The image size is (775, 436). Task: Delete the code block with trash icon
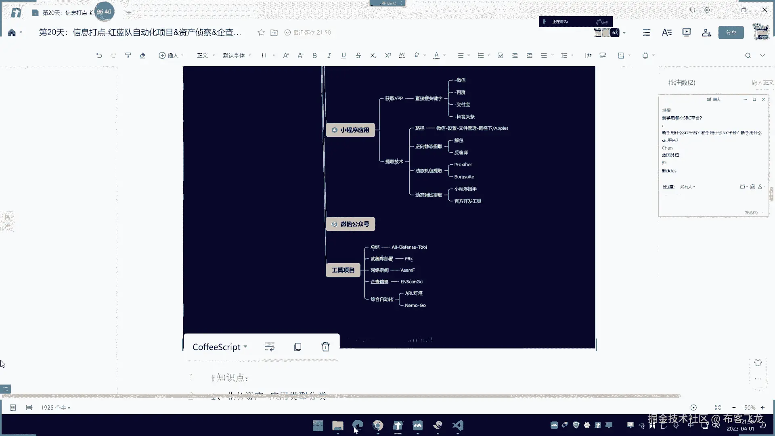(325, 347)
